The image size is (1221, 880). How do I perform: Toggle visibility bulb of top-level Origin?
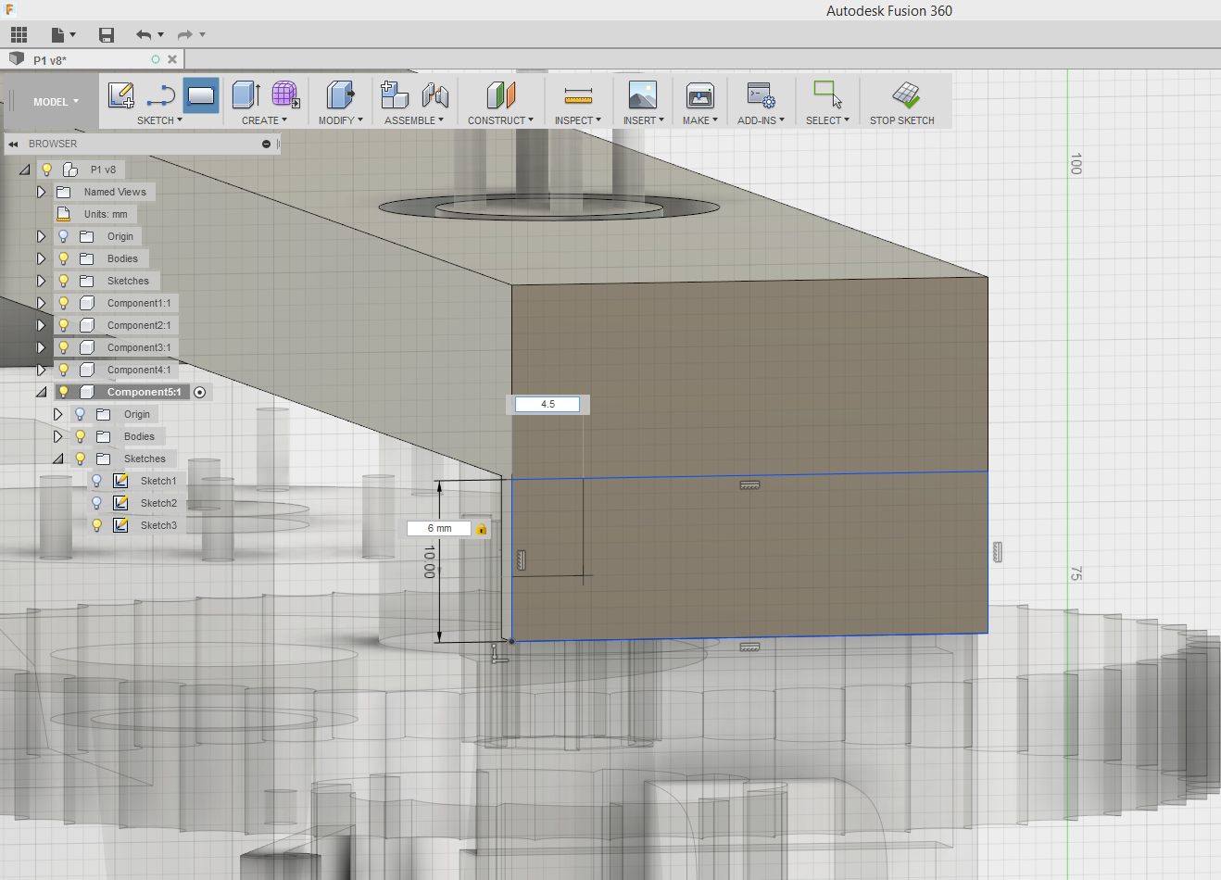(x=64, y=236)
